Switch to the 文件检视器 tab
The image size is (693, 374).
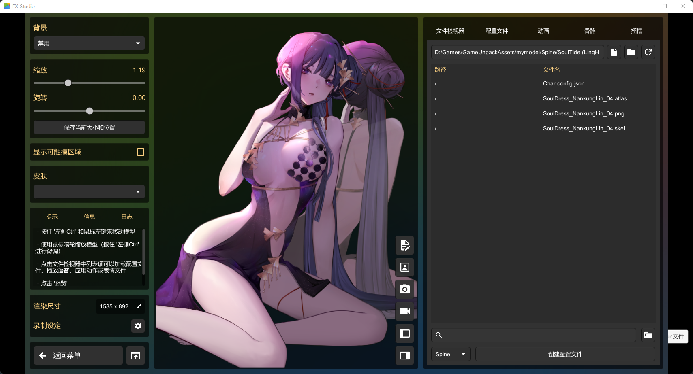(450, 31)
